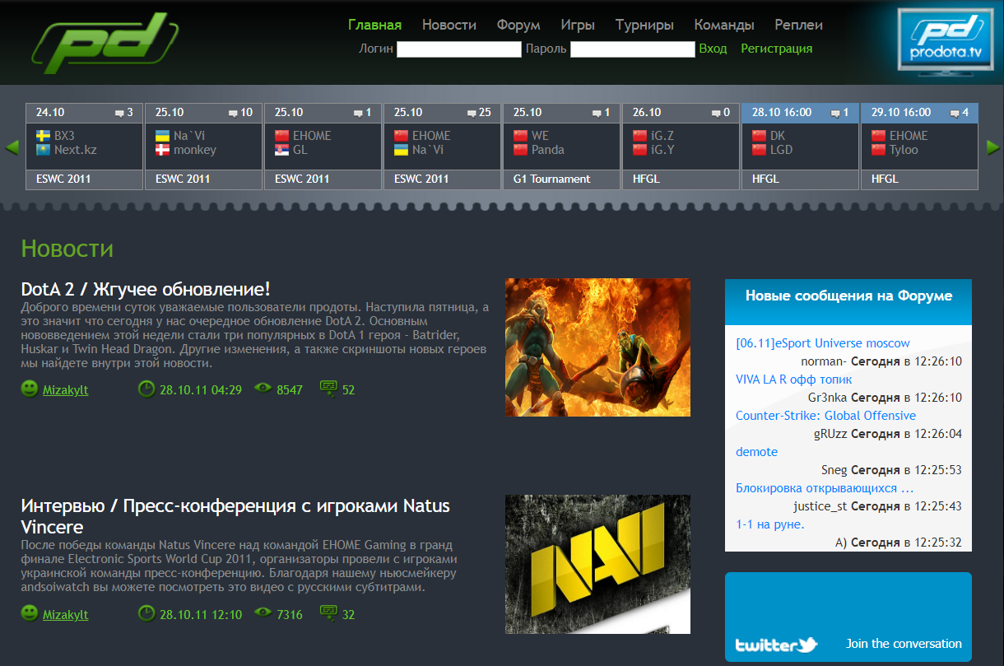1004x666 pixels.
Task: Click comment icon on DotA 2 article
Action: 328,389
